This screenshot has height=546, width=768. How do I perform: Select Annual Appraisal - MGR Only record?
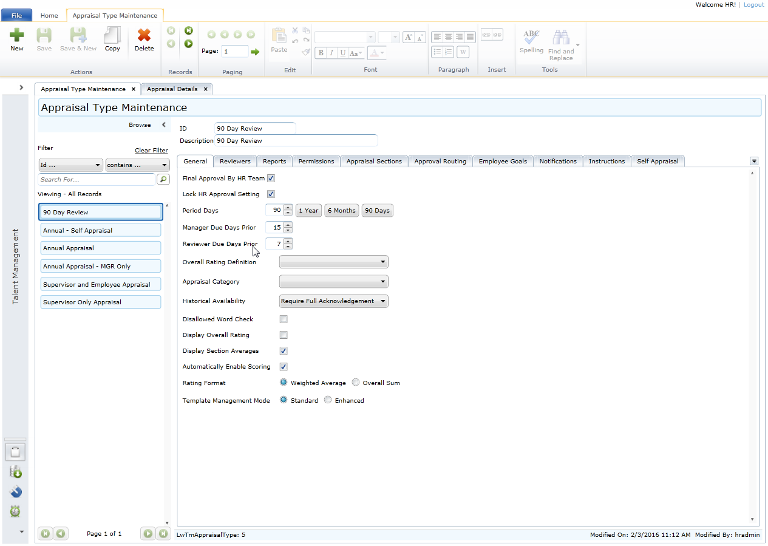point(101,267)
